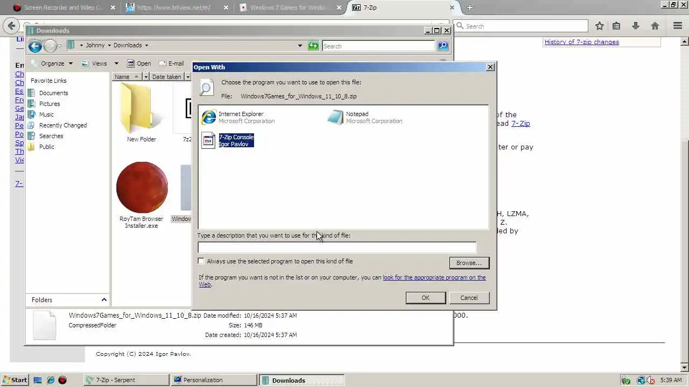Viewport: 689px width, 387px height.
Task: Click the Internet Explorer quick launch icon in the taskbar
Action: pyautogui.click(x=50, y=380)
